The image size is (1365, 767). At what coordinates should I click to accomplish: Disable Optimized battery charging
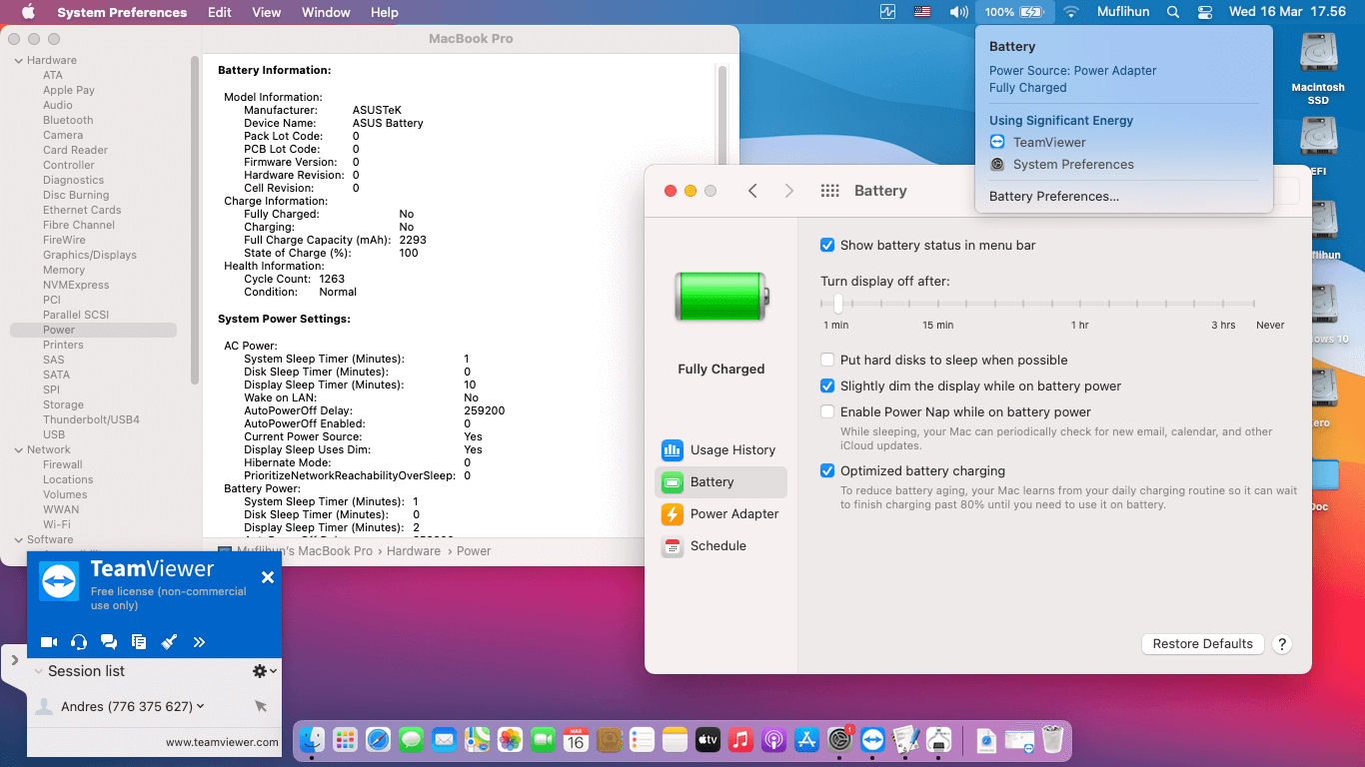point(827,470)
